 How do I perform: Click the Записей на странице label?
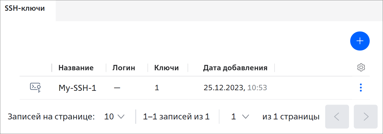point(51,117)
